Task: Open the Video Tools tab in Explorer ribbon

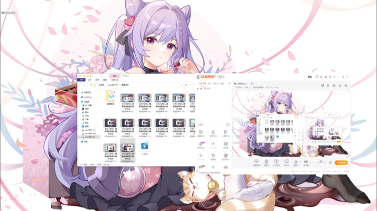Action: pyautogui.click(x=115, y=80)
